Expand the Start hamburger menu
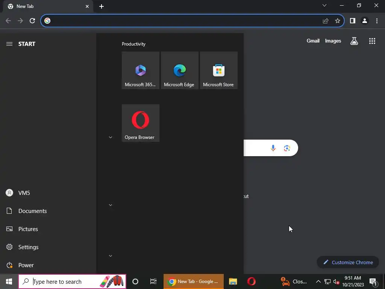Image resolution: width=385 pixels, height=289 pixels. pyautogui.click(x=9, y=44)
